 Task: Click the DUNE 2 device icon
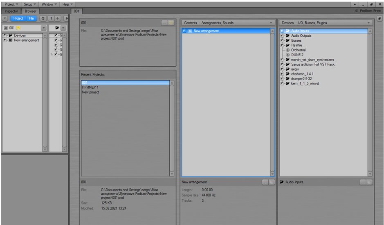288,55
